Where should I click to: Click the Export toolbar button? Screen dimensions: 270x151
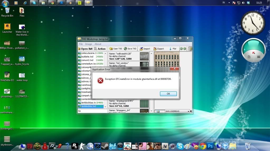[159, 49]
